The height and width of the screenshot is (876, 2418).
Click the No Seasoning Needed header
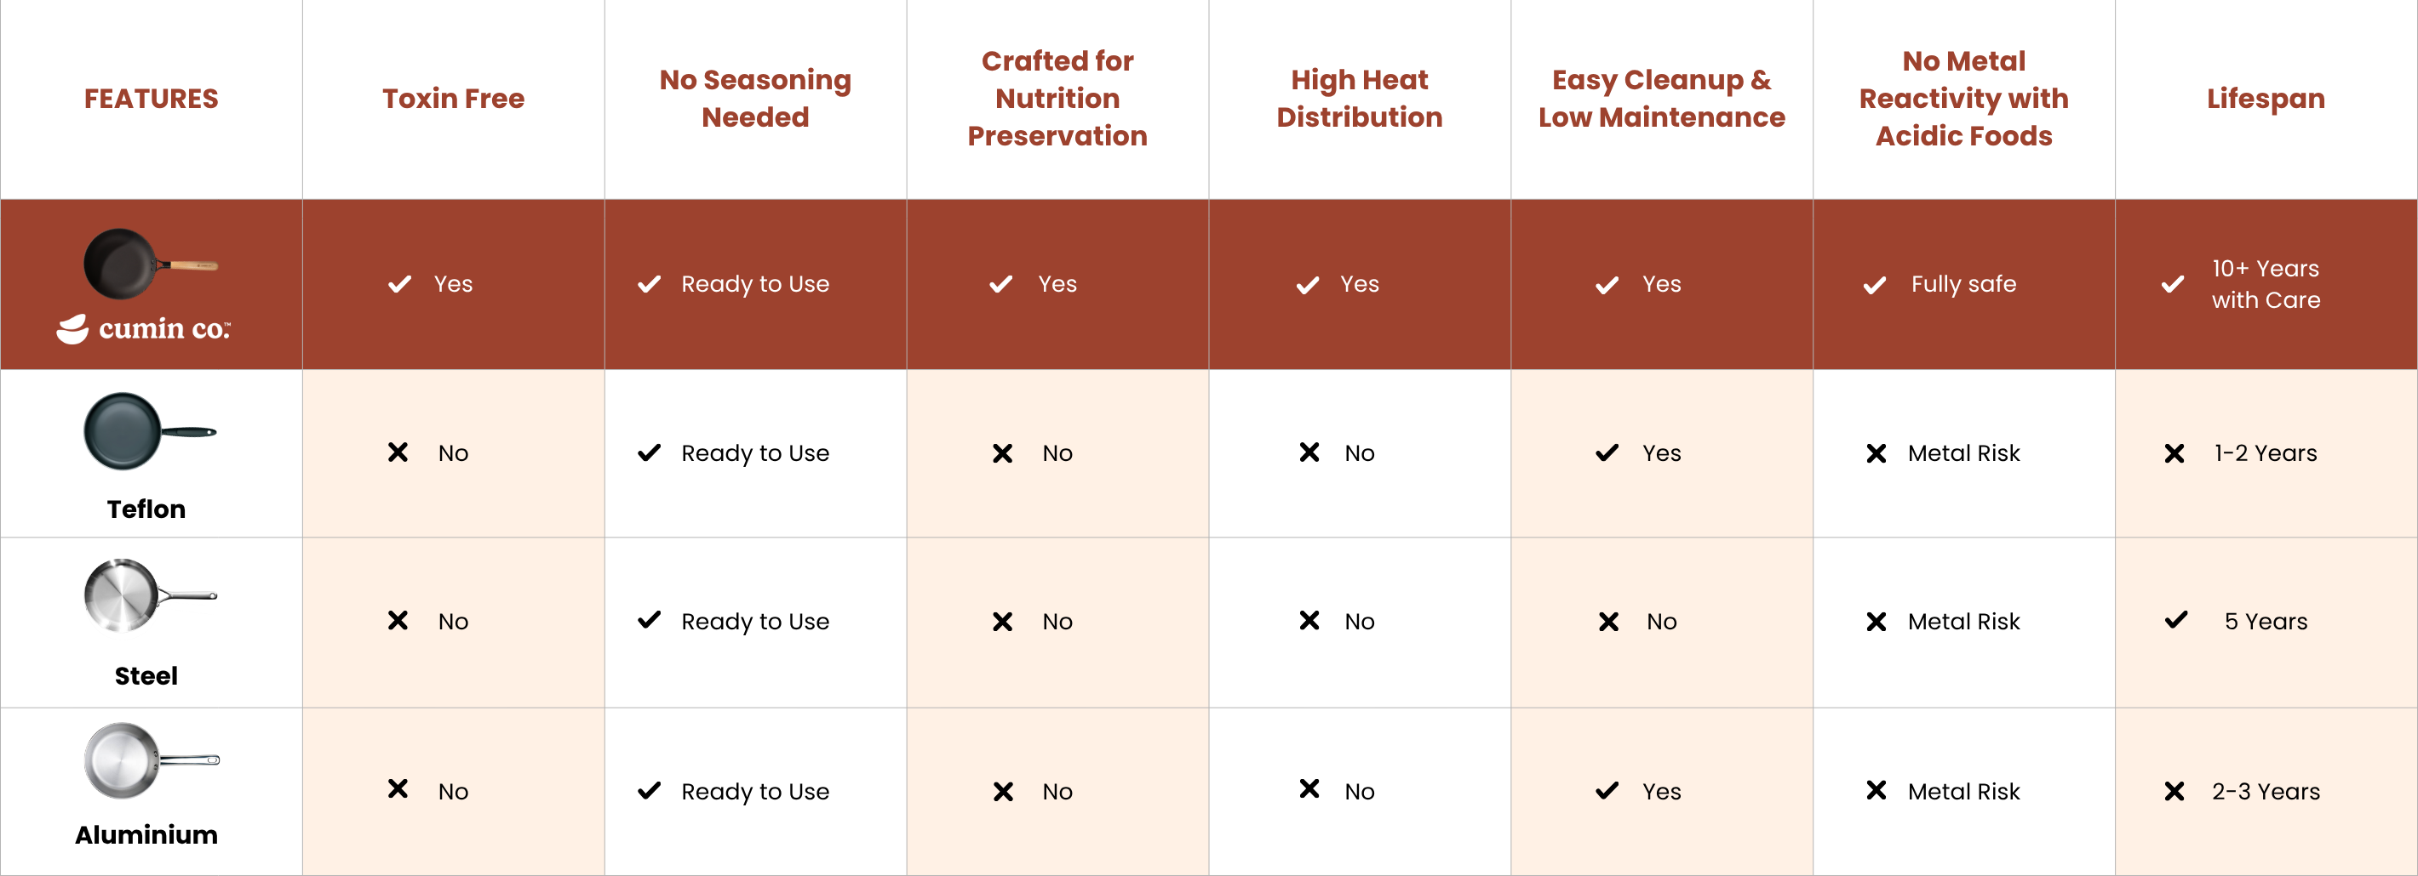coord(754,99)
